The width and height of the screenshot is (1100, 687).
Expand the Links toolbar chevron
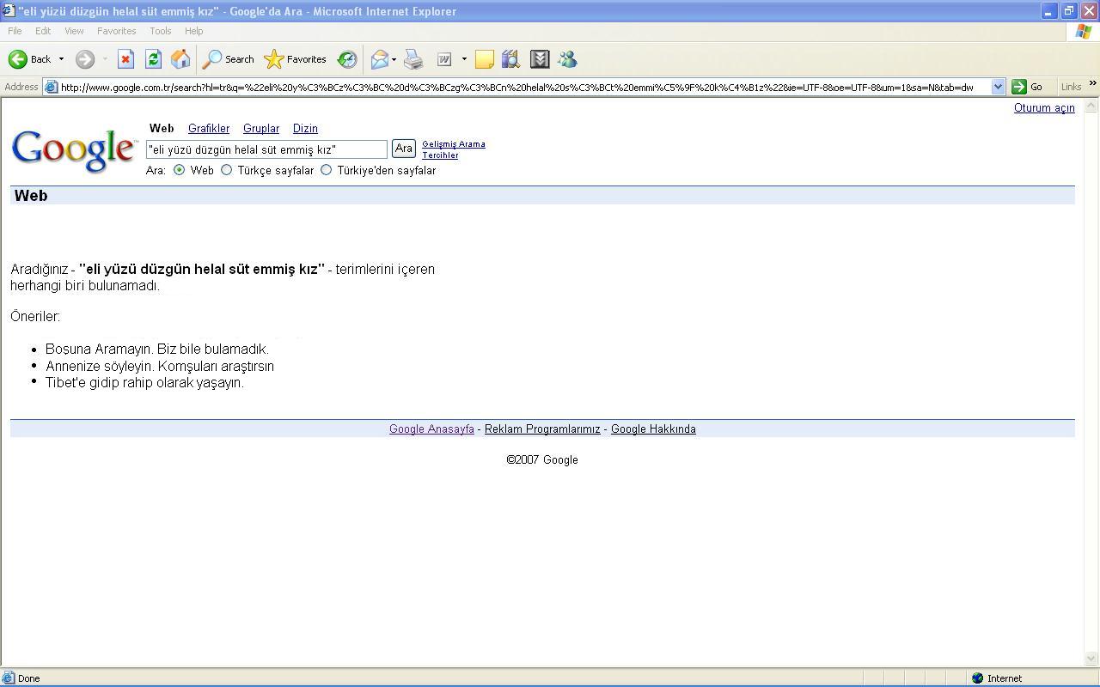click(x=1092, y=84)
